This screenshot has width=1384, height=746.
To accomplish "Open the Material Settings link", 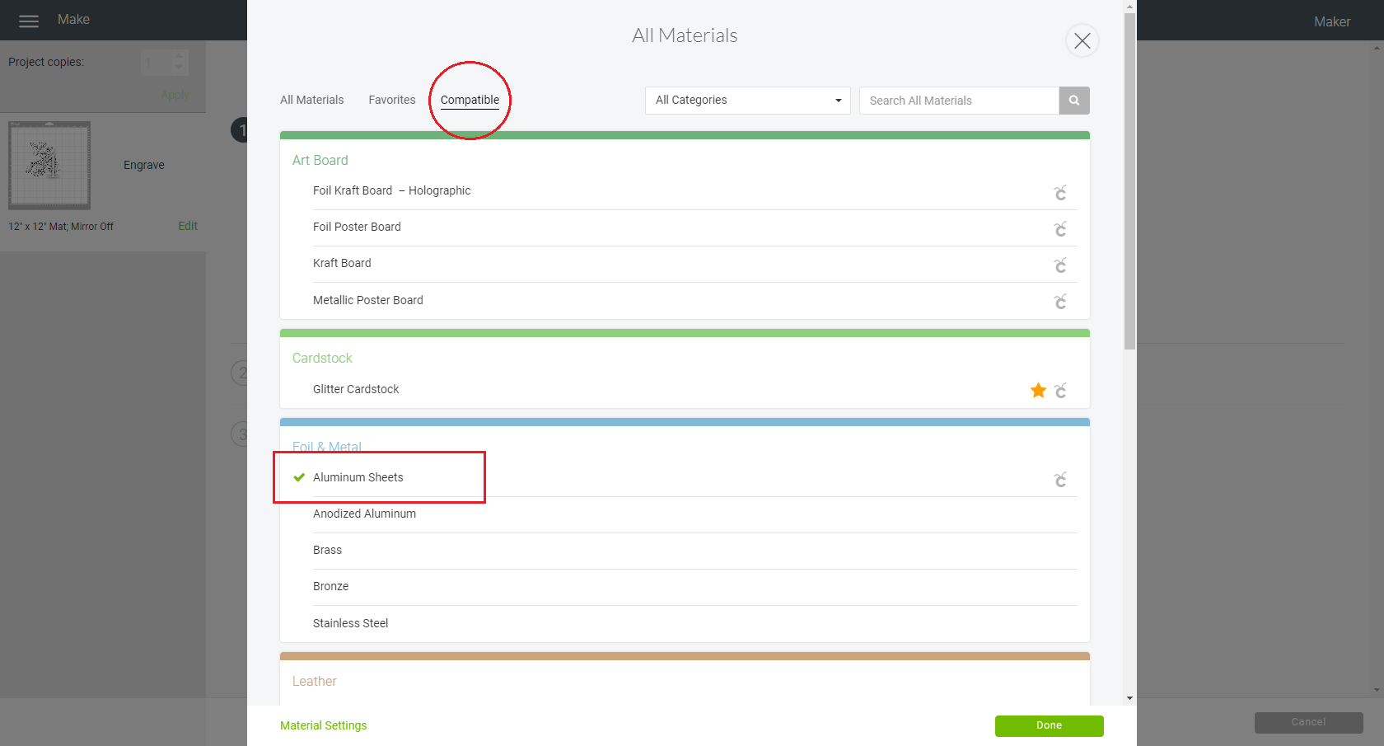I will 323,725.
